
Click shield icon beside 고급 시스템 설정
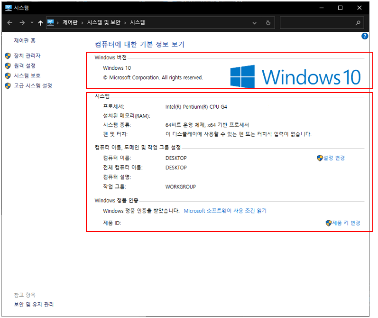click(8, 85)
